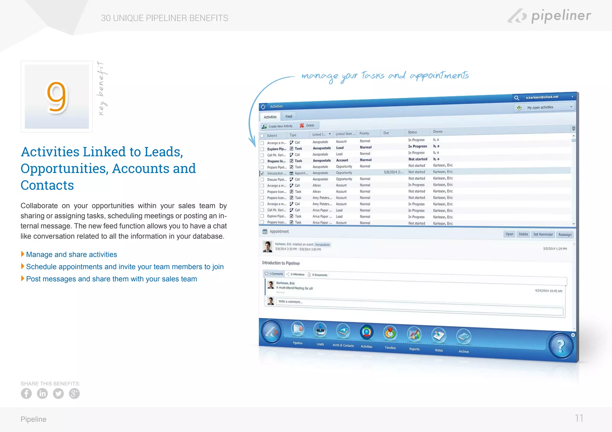Open the My open activities dropdown
This screenshot has width=612, height=432.
point(549,107)
